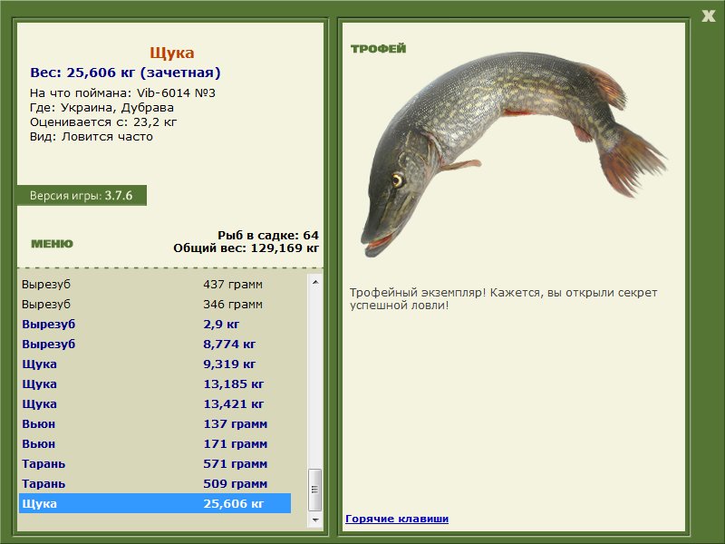Select the Вырезуб 346 грамм entry

pyautogui.click(x=154, y=304)
